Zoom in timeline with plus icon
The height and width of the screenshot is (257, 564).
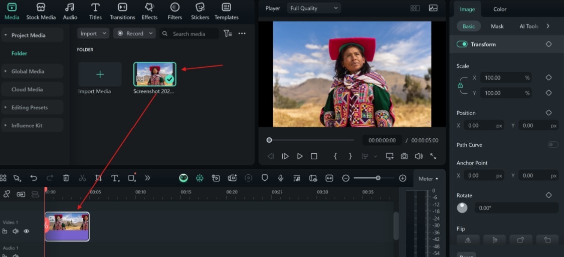coord(403,178)
